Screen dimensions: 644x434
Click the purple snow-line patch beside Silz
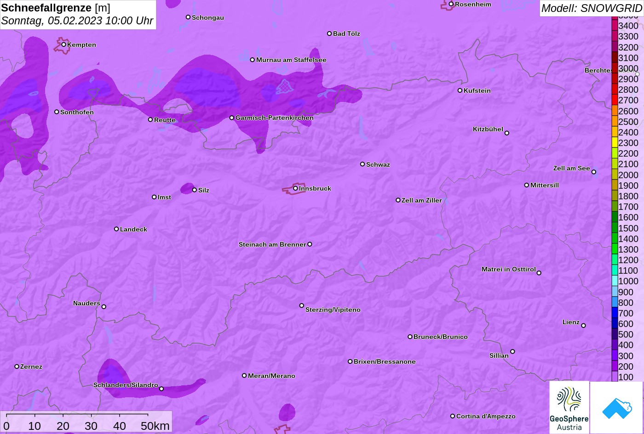coord(187,188)
